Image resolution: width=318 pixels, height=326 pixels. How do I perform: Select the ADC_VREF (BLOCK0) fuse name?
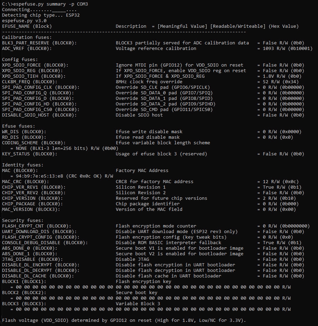[27, 49]
